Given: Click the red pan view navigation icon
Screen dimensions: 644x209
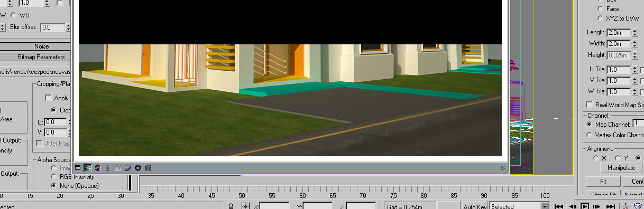Looking at the screenshot, I should [626, 206].
